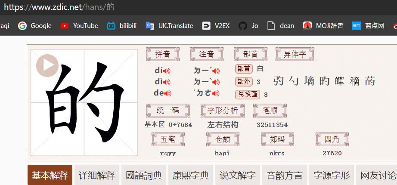Viewport: 397px width, 185px height.
Task: Switch to 详细解释 tab
Action: 97,175
